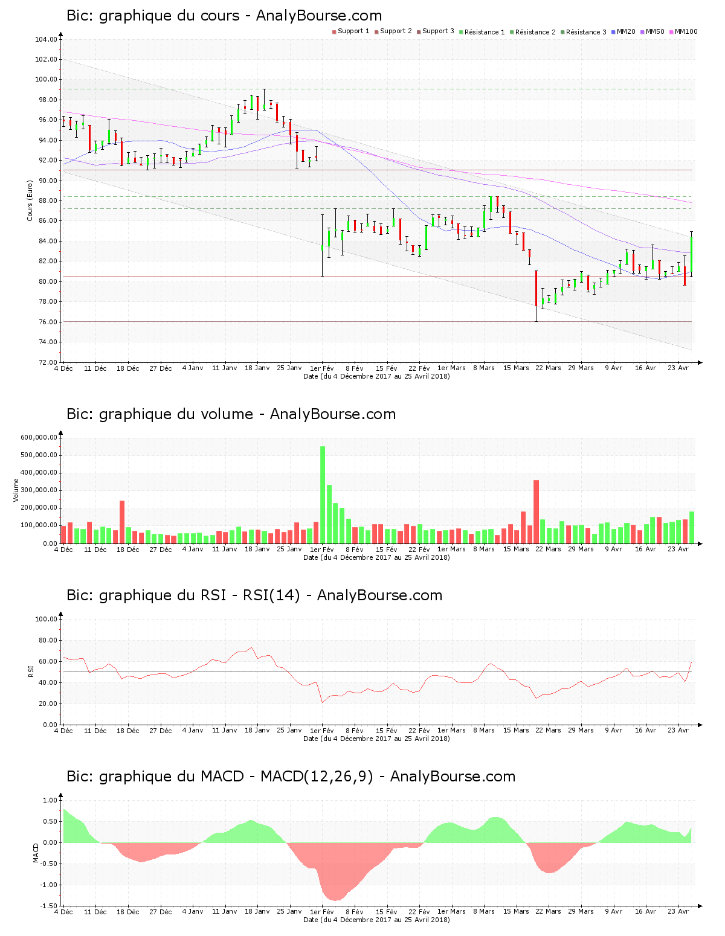Click '8 Mars' date on RSI chart axis
Viewport: 725px width, 936px height.
click(483, 730)
